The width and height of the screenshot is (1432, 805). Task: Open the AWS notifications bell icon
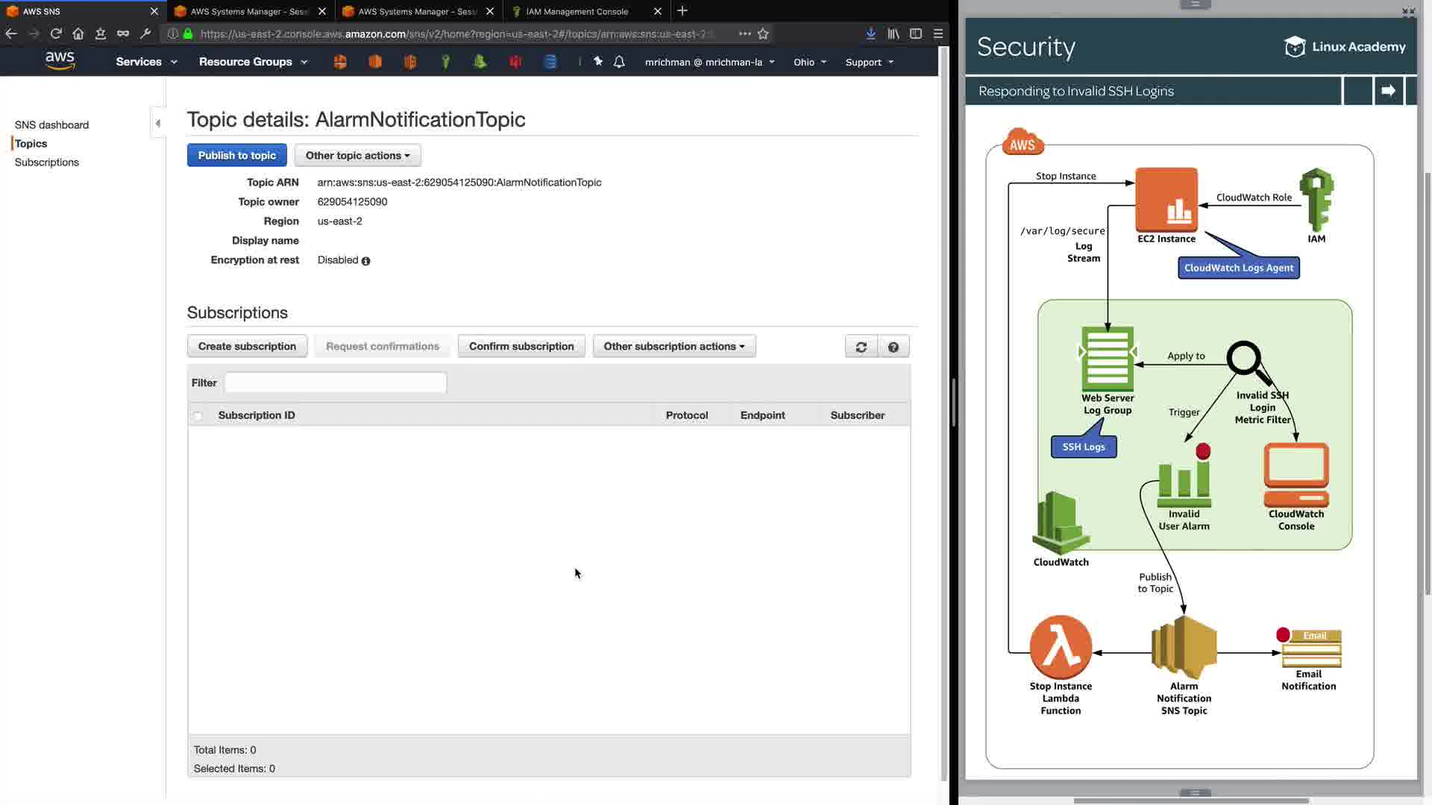pos(619,62)
